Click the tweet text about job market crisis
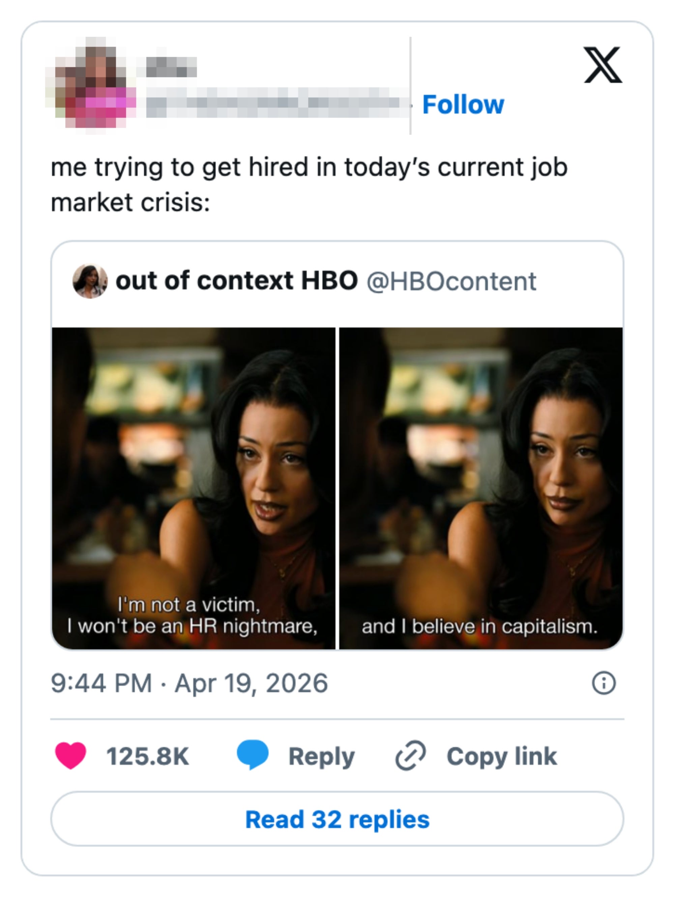This screenshot has height=898, width=674. point(308,184)
